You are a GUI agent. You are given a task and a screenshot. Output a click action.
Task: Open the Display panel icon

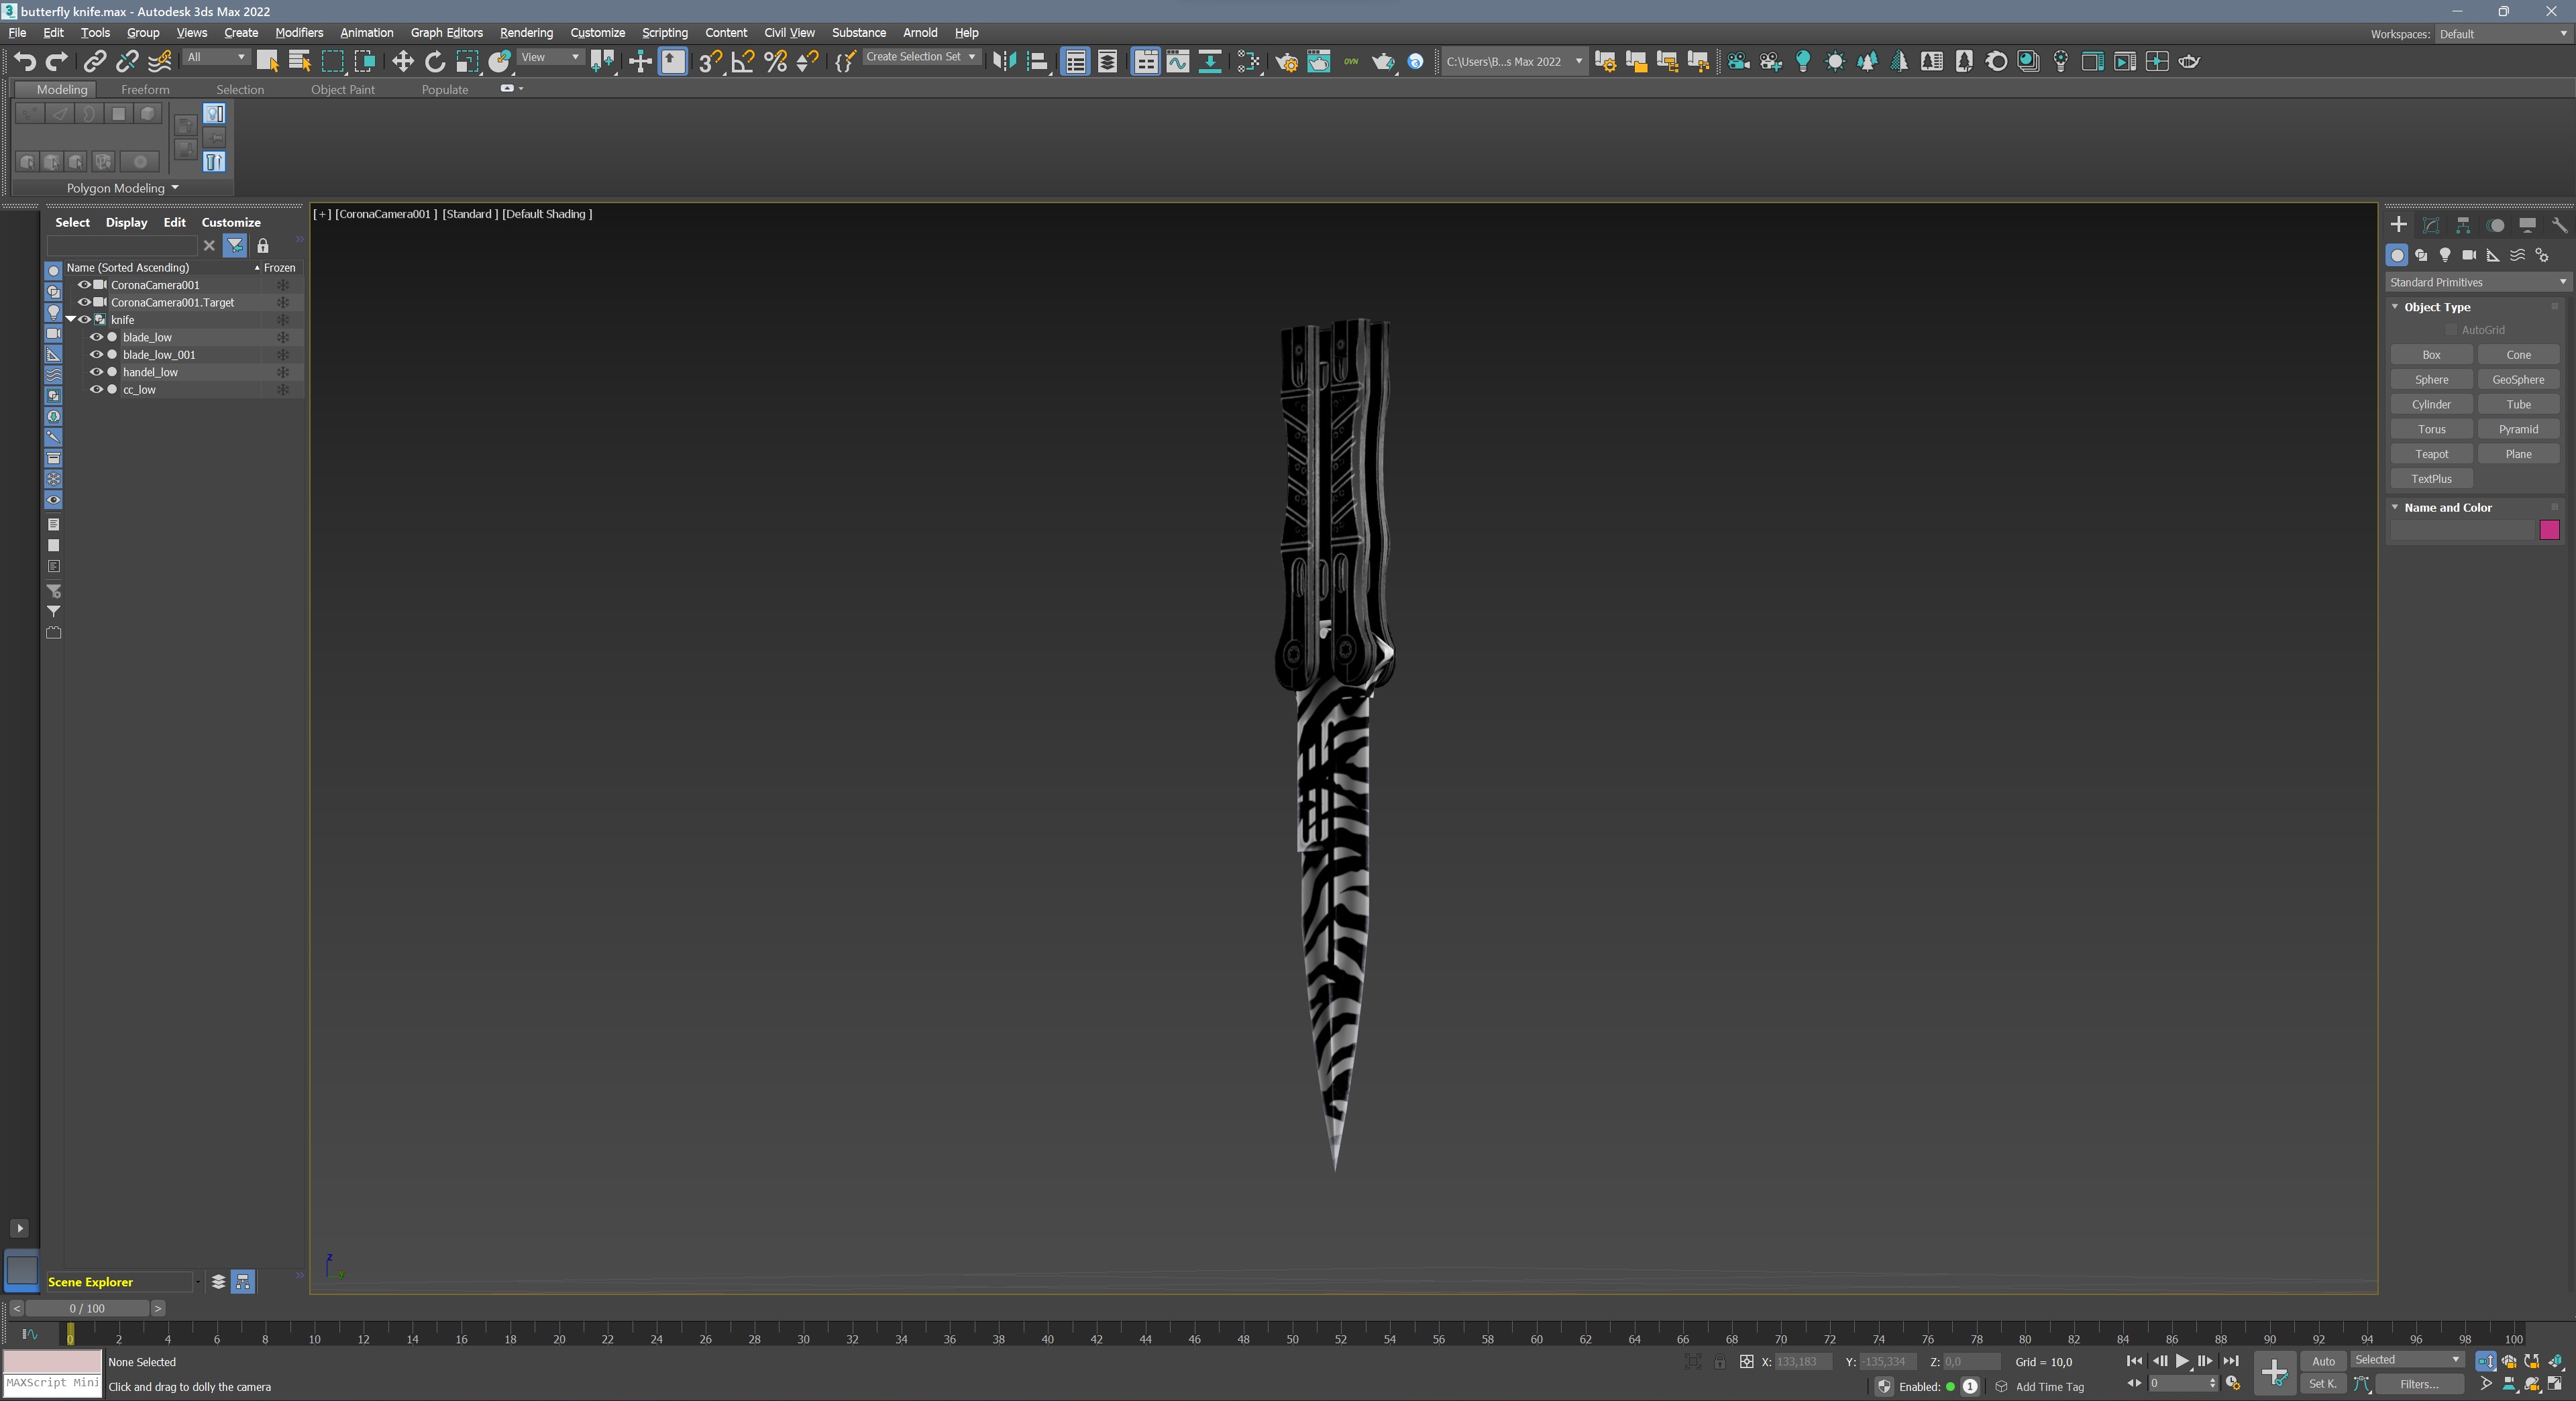[x=2527, y=225]
